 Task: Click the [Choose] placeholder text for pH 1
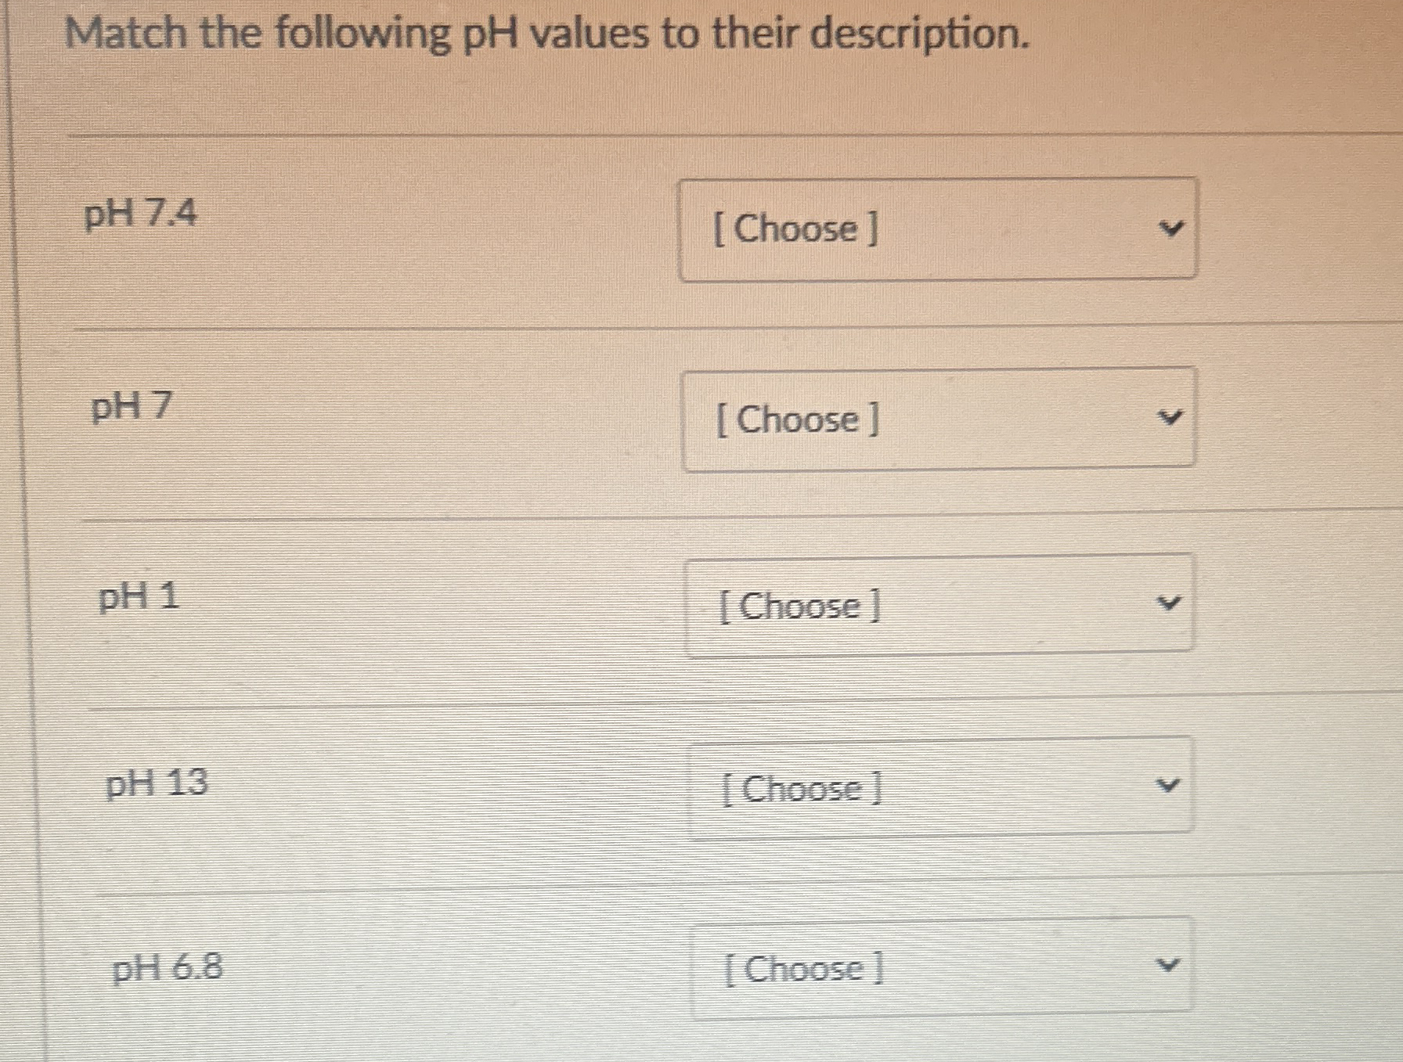[x=801, y=607]
